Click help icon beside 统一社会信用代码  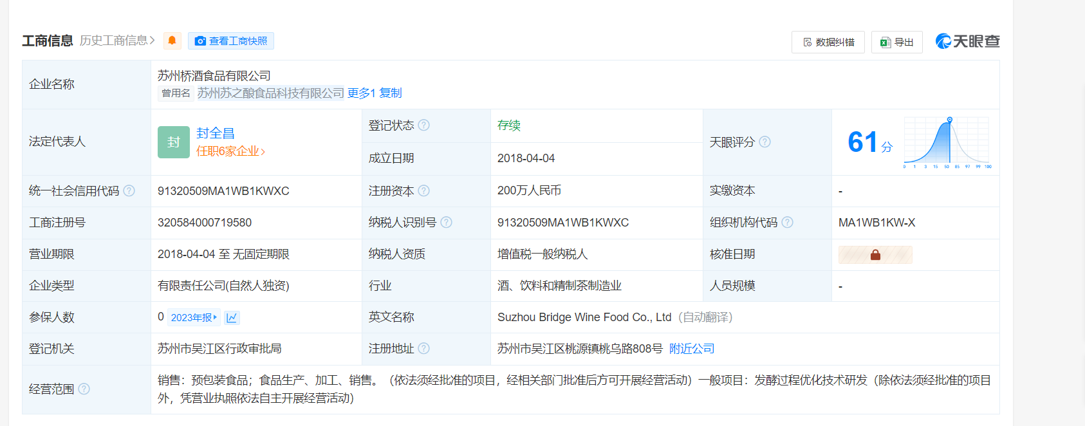click(x=129, y=191)
